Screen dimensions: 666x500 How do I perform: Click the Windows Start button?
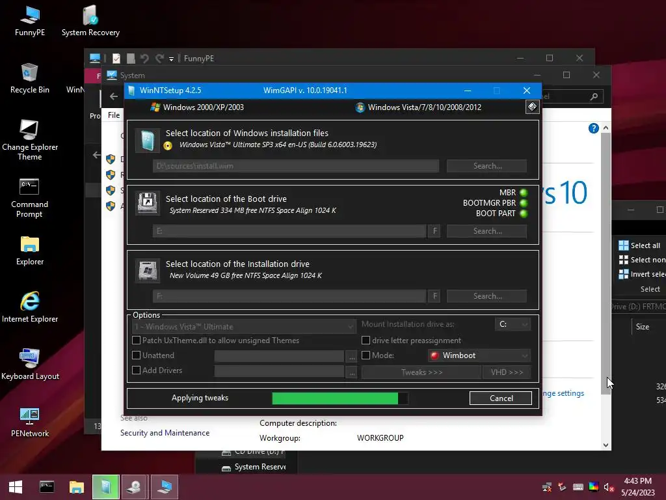click(16, 487)
